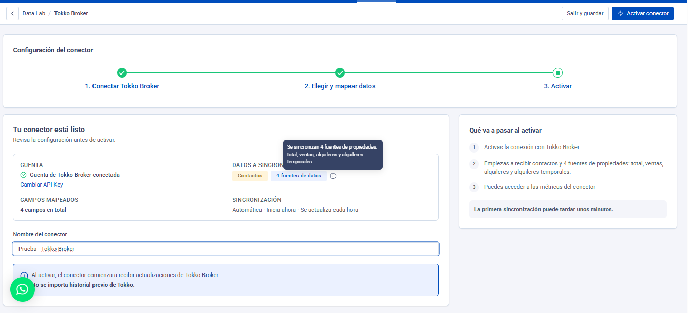Open the WhatsApp chat bubble
Viewport: 688px width, 313px height.
pyautogui.click(x=23, y=289)
